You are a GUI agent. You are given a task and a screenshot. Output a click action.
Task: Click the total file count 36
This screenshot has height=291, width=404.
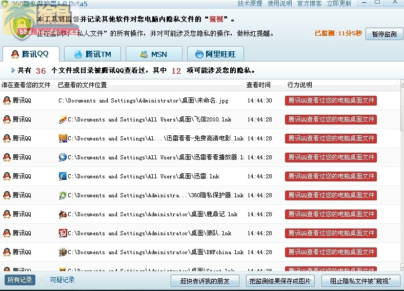click(x=41, y=71)
